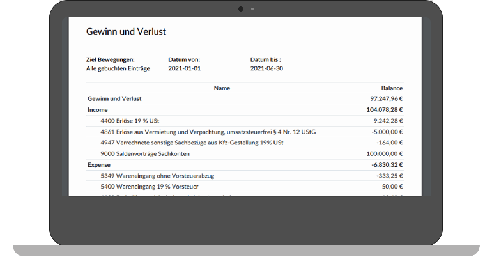Open account 9000 Saldenvorträge Sachkonten
The height and width of the screenshot is (257, 492).
pos(145,153)
